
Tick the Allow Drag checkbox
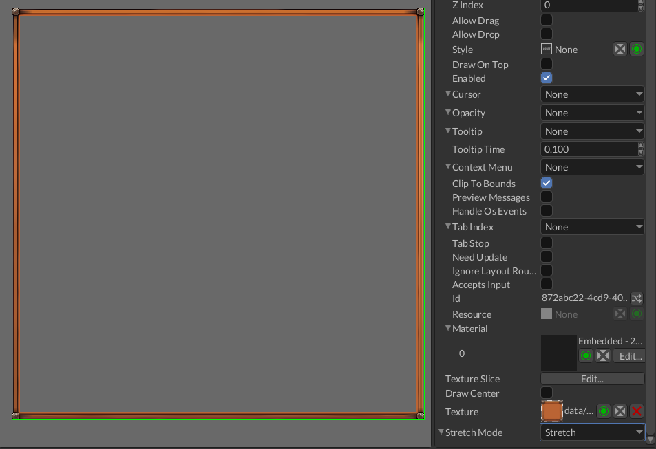tap(547, 21)
